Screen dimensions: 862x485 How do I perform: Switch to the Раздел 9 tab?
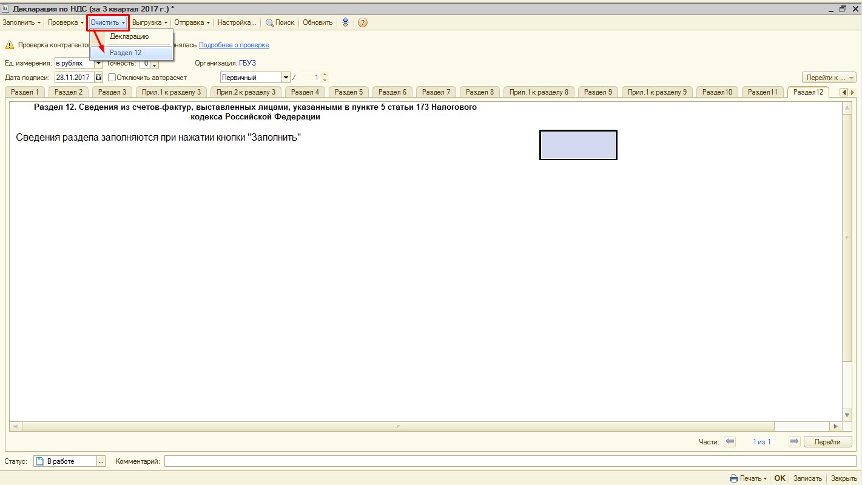coord(598,92)
